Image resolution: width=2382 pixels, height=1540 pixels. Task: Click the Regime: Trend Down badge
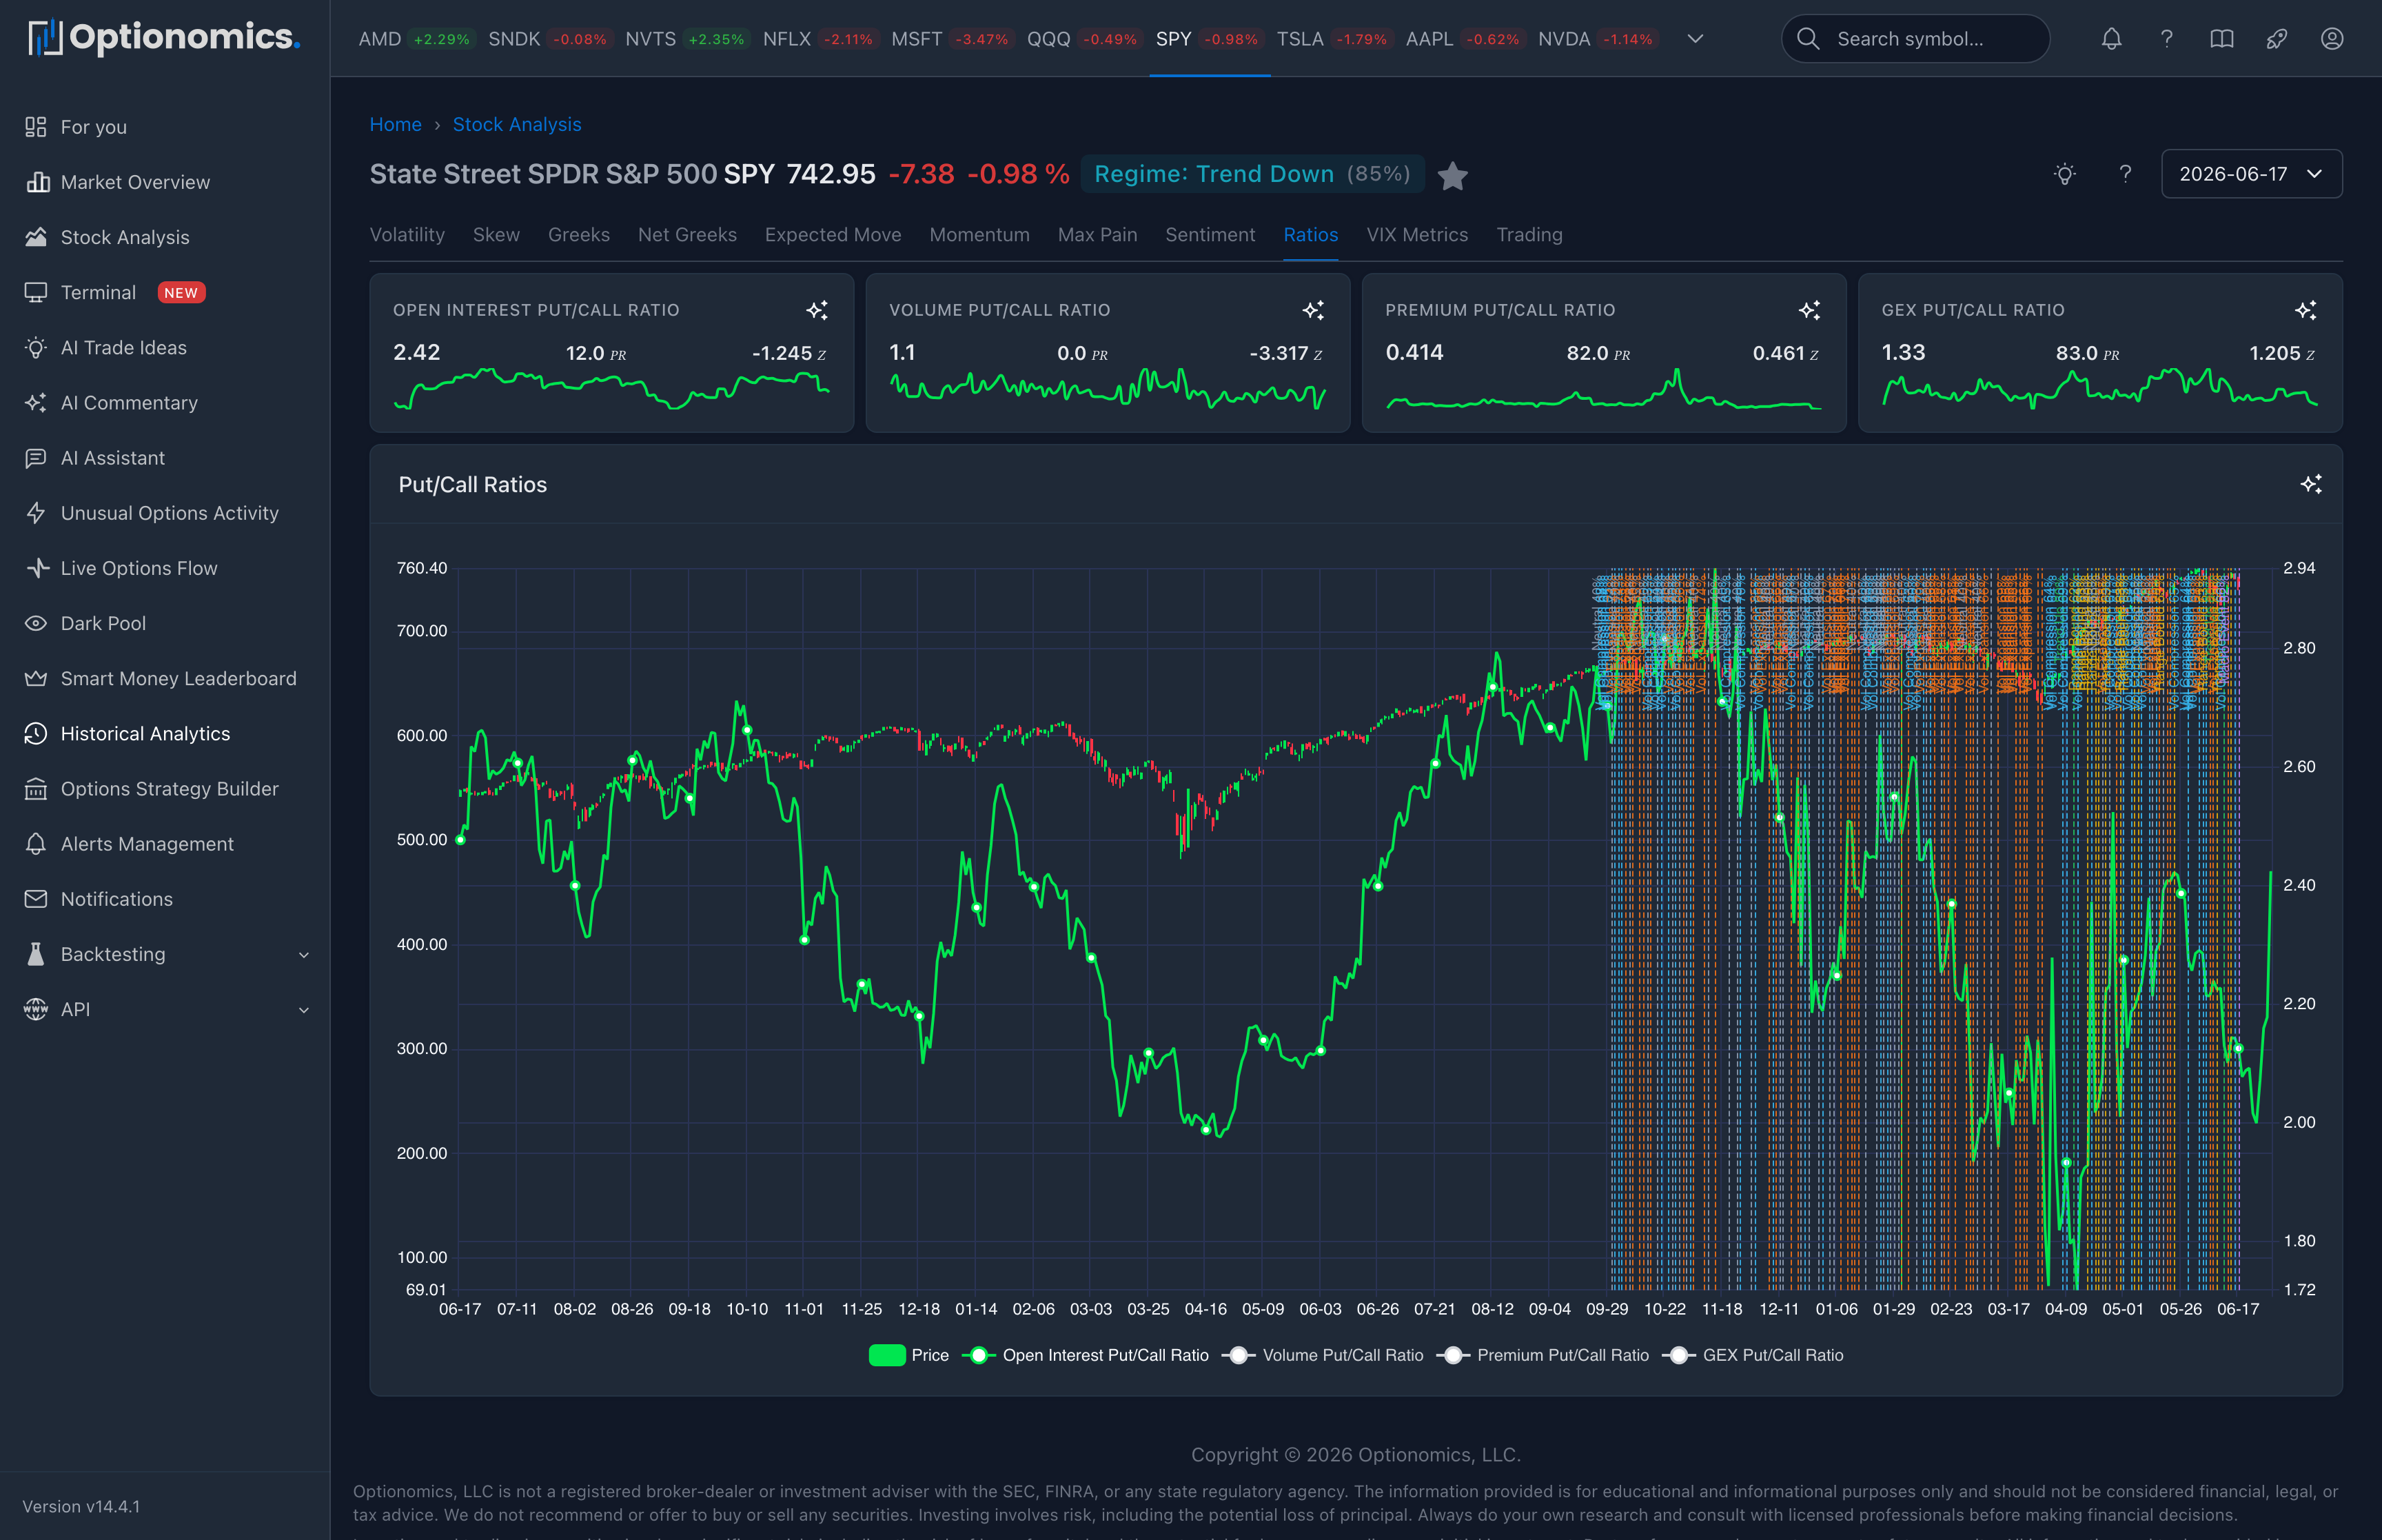[x=1252, y=174]
